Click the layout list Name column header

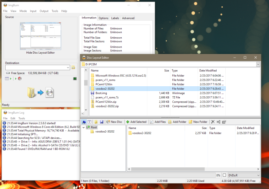click(x=156, y=128)
